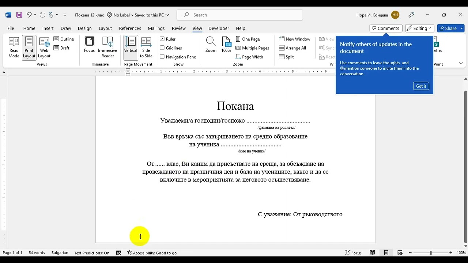Open Read Mode view
This screenshot has height=263, width=468.
[x=14, y=47]
